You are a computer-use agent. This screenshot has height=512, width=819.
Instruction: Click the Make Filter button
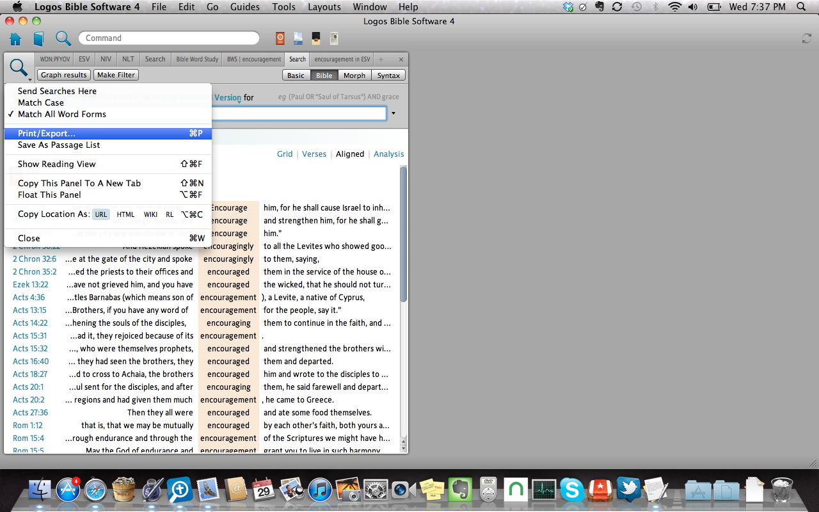(x=116, y=75)
